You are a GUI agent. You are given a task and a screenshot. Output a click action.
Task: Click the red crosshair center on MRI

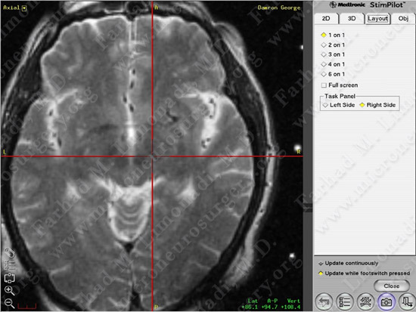point(152,156)
